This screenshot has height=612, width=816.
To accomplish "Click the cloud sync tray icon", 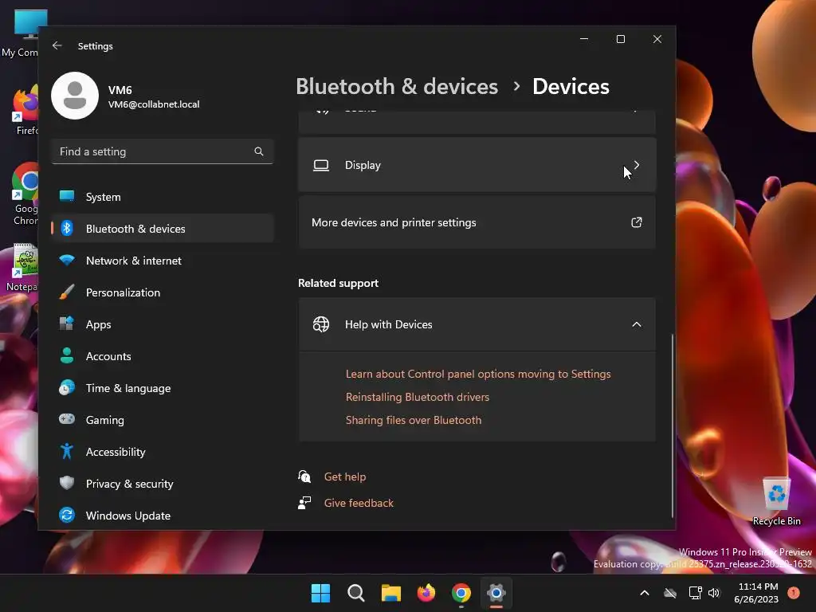I will pos(670,593).
